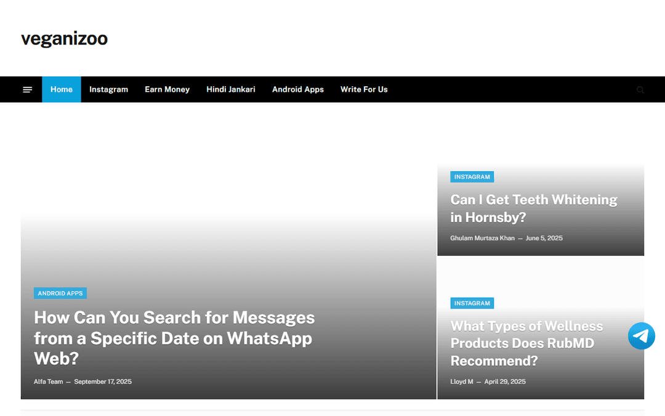Select the Home menu item
The height and width of the screenshot is (416, 665).
tap(62, 89)
